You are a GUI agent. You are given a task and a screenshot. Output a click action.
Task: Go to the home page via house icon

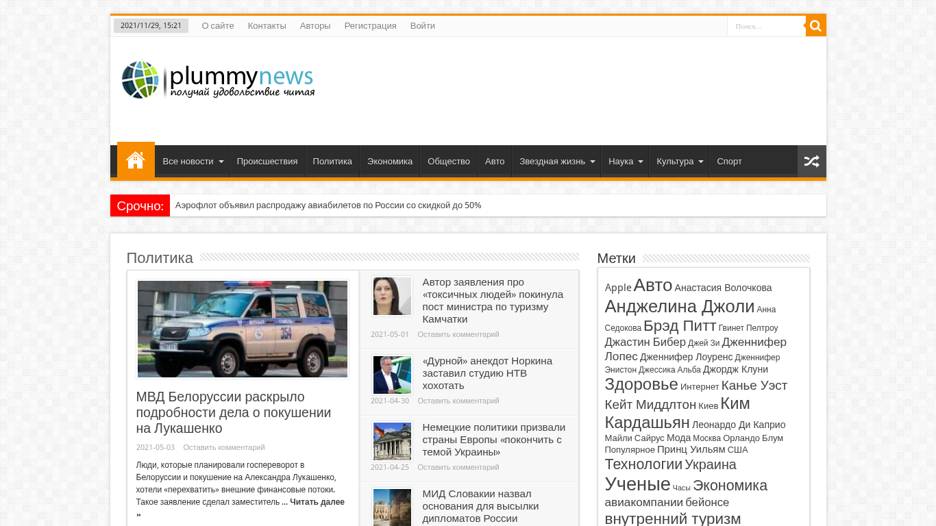click(x=136, y=160)
